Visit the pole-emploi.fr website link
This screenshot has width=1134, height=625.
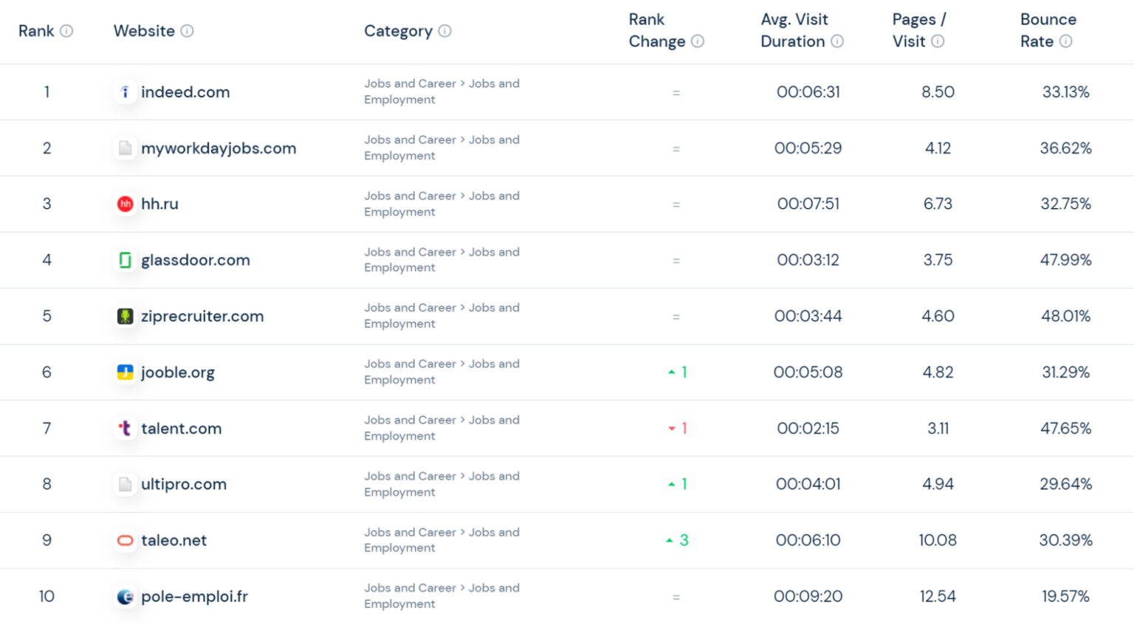pyautogui.click(x=194, y=596)
